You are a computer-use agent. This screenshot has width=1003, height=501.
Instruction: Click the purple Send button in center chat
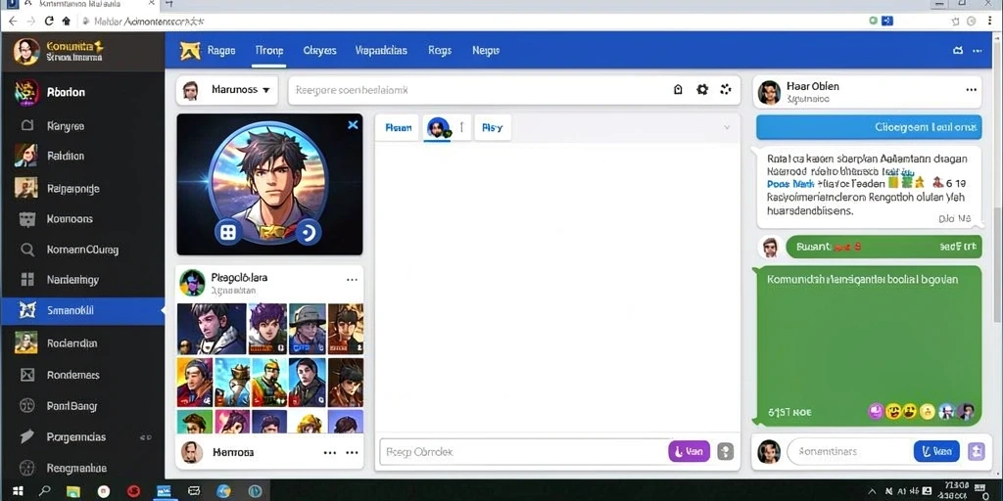pos(689,451)
